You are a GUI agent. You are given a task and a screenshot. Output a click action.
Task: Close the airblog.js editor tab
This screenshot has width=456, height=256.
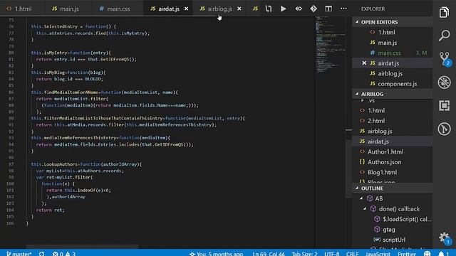coord(239,9)
